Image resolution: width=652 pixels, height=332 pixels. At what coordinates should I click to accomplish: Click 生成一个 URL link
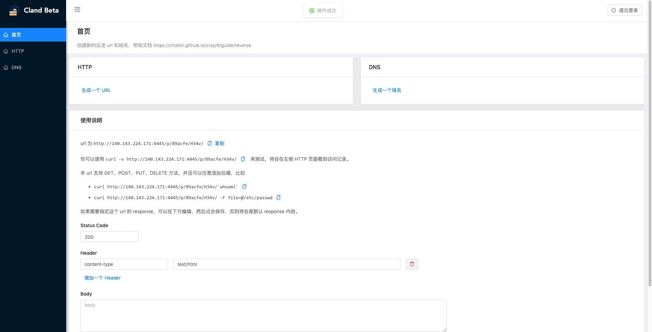click(96, 90)
